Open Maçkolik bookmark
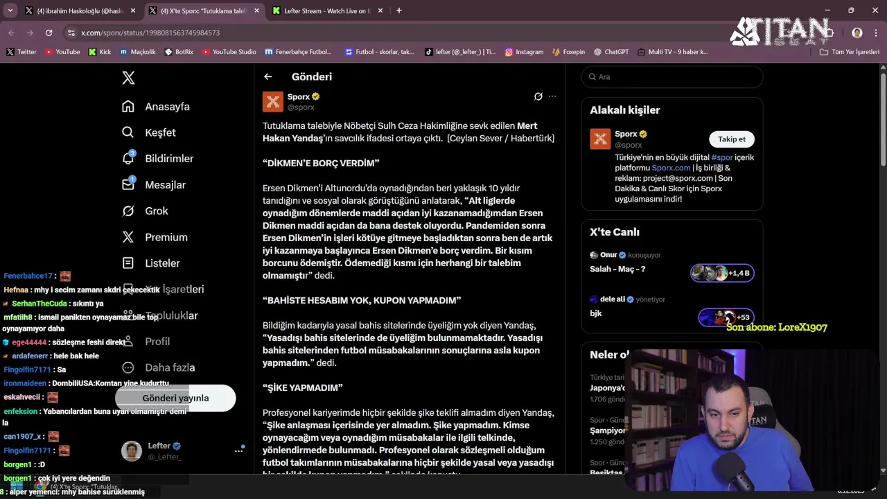Viewport: 887px width, 499px height. pyautogui.click(x=138, y=52)
